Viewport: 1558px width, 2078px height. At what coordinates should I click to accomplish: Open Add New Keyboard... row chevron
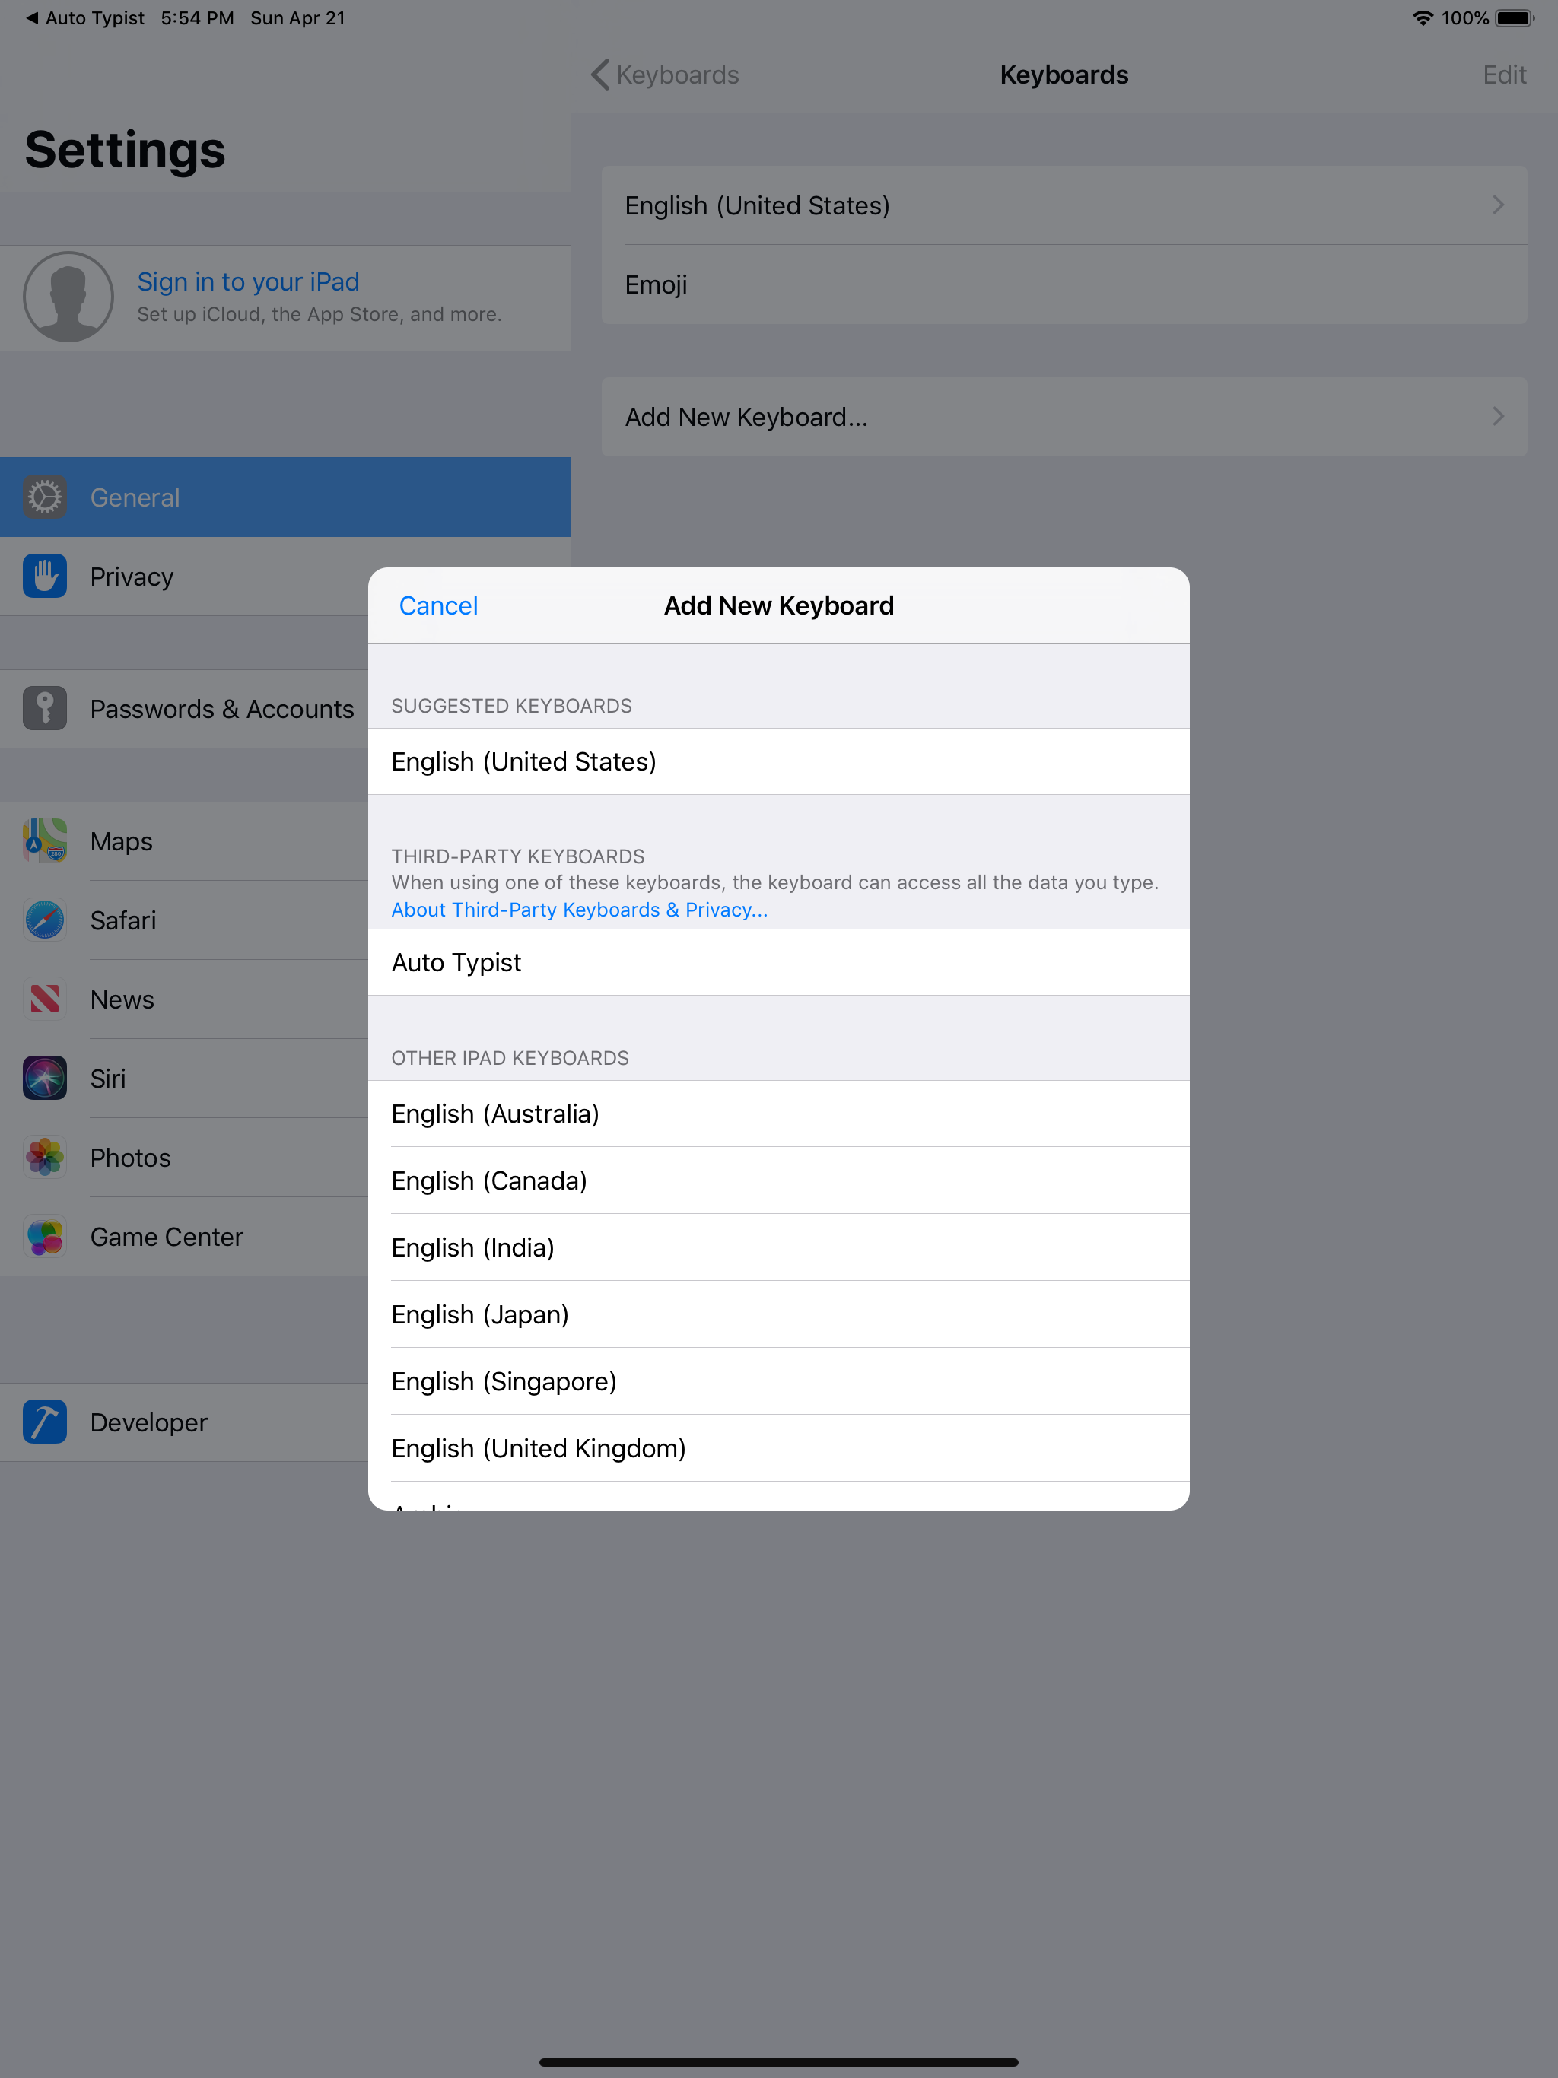point(1498,416)
